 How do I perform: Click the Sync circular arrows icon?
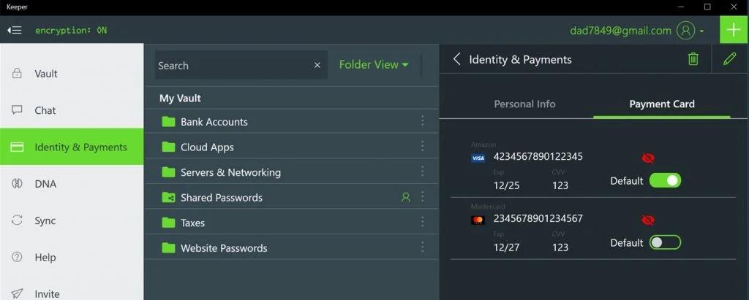coord(18,220)
